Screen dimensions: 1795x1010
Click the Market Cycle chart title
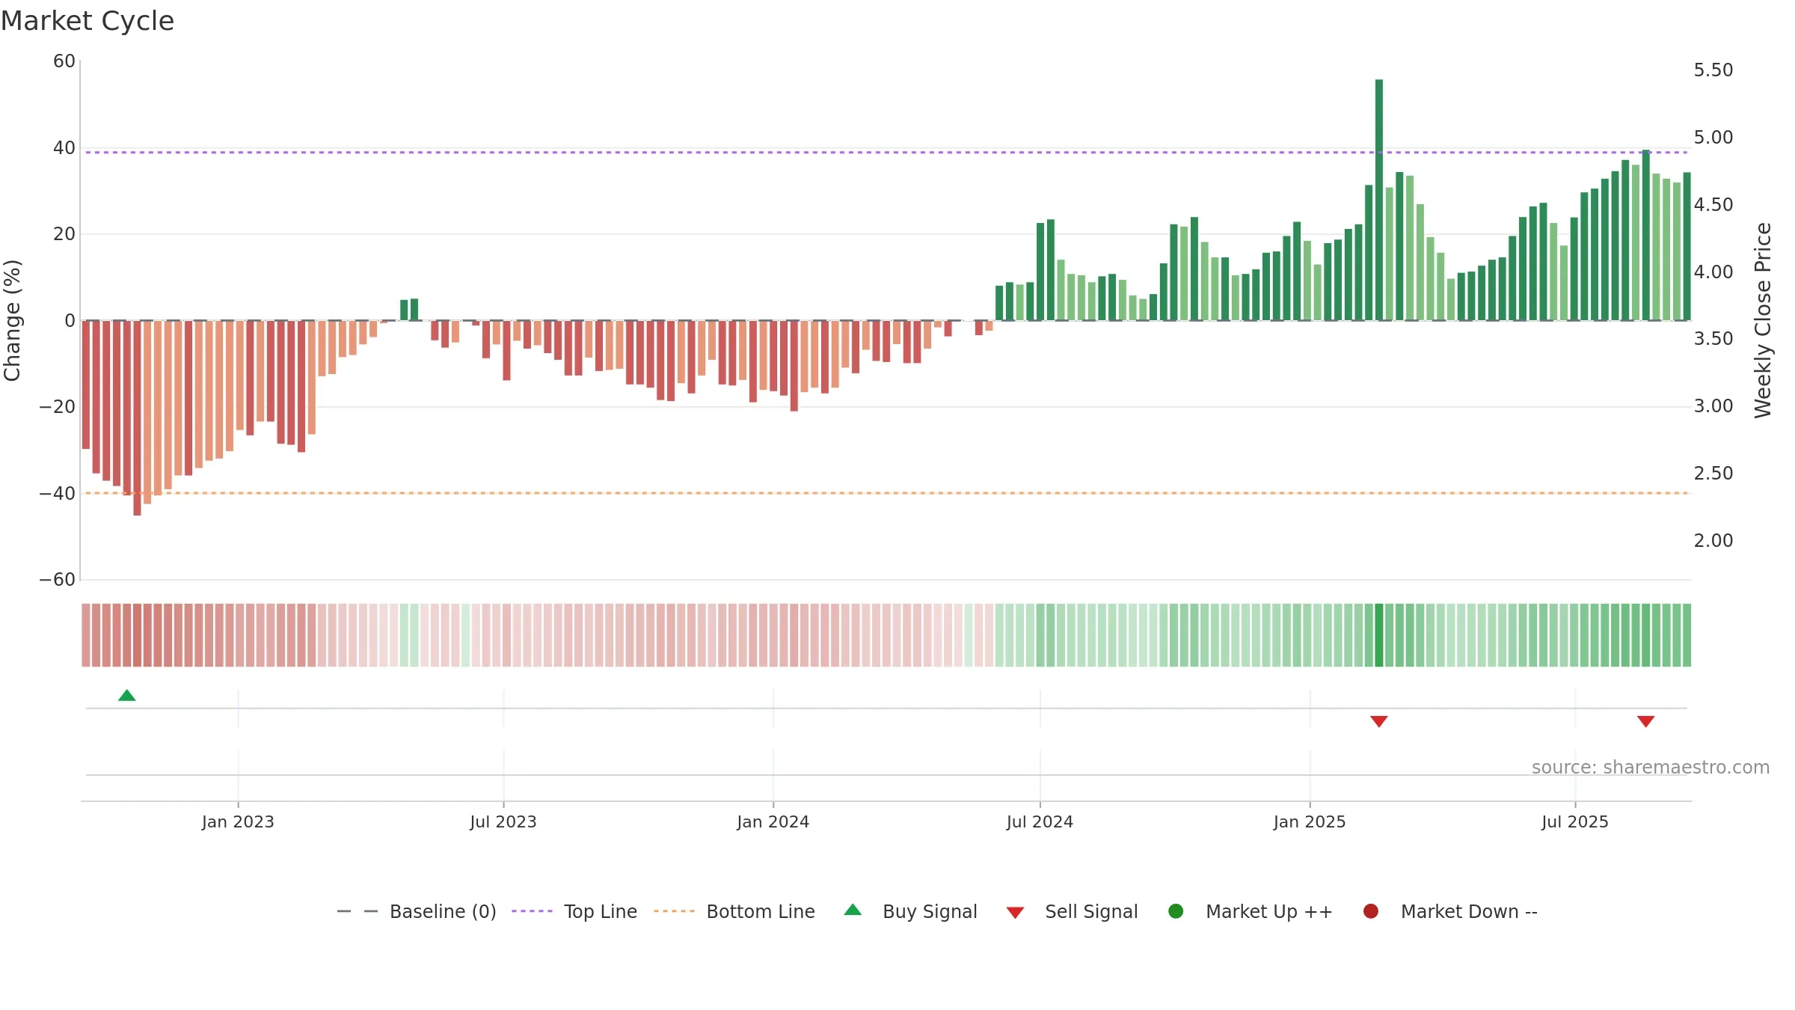(x=88, y=21)
